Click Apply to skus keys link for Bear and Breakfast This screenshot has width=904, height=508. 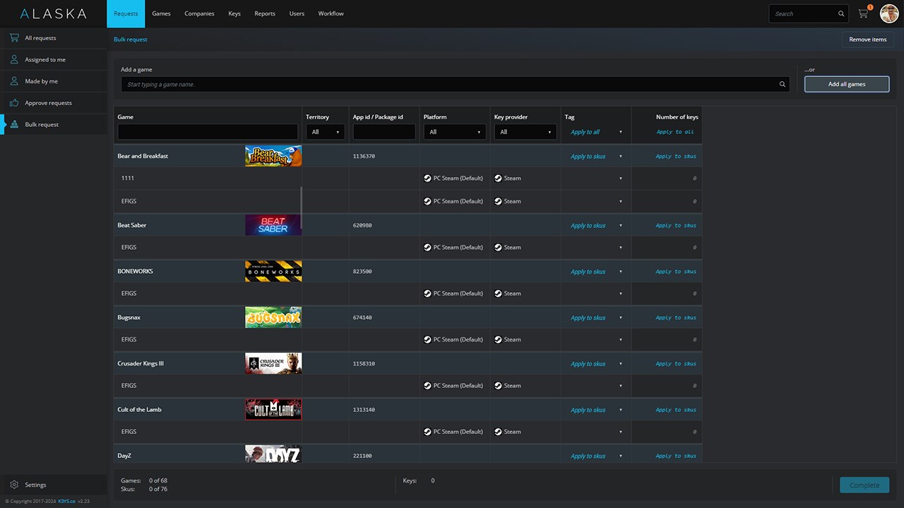(x=676, y=157)
